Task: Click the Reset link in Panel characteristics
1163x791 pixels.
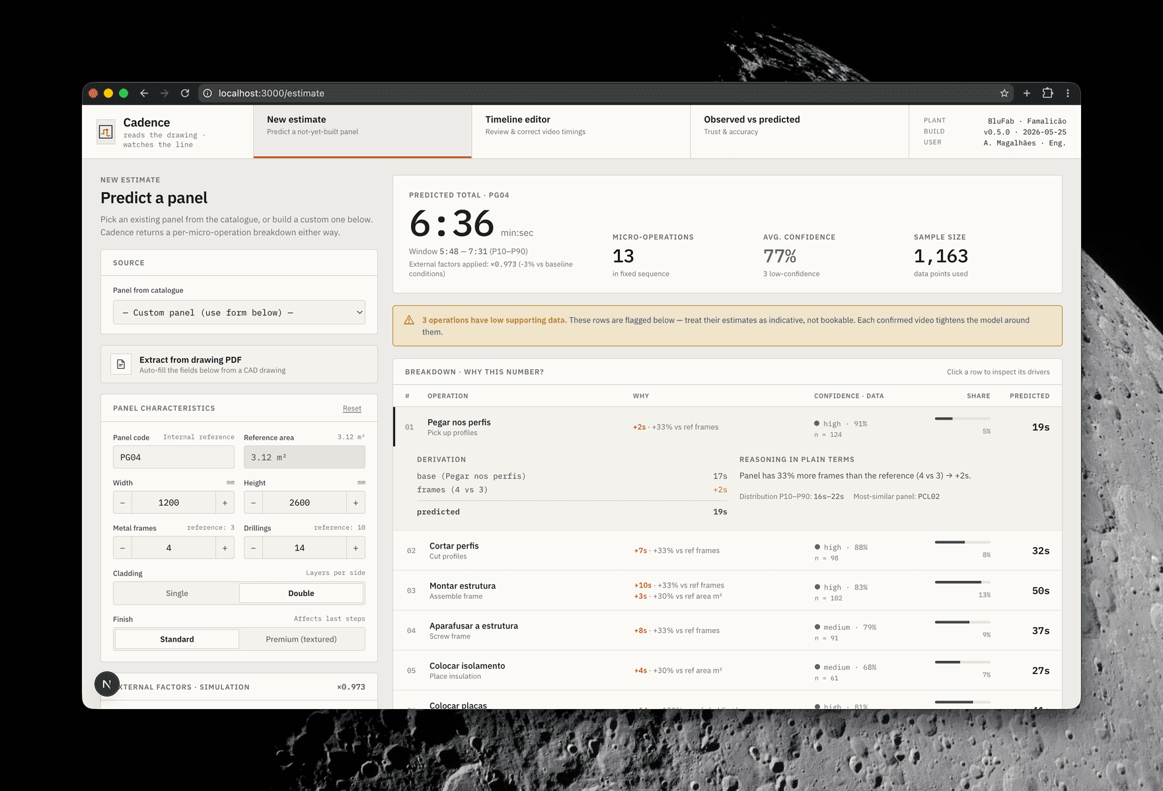Action: [x=352, y=408]
